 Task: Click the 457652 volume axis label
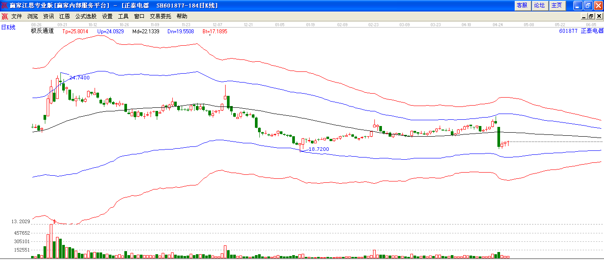pos(22,233)
